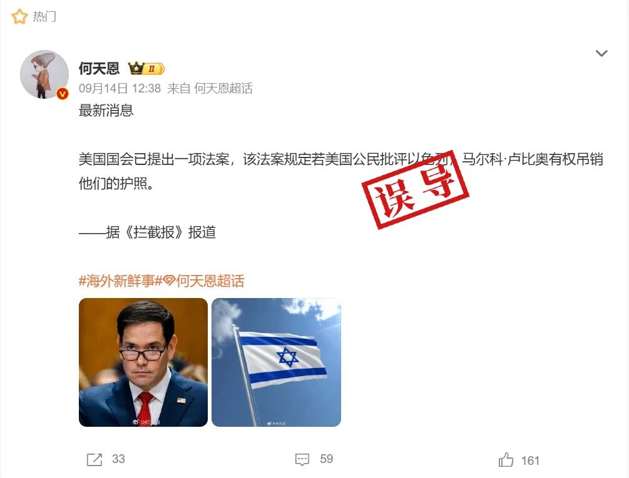The image size is (629, 478).
Task: Open the 59 comments count
Action: coord(327,459)
